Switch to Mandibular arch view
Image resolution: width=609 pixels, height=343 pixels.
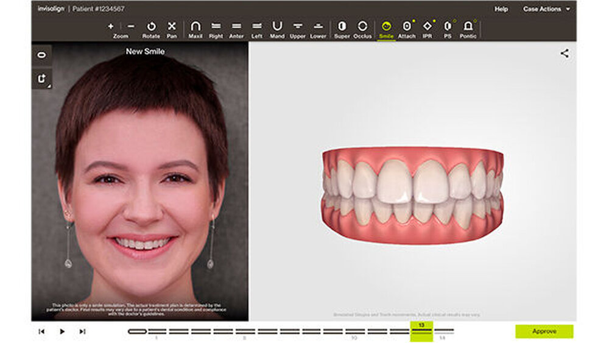(x=277, y=27)
